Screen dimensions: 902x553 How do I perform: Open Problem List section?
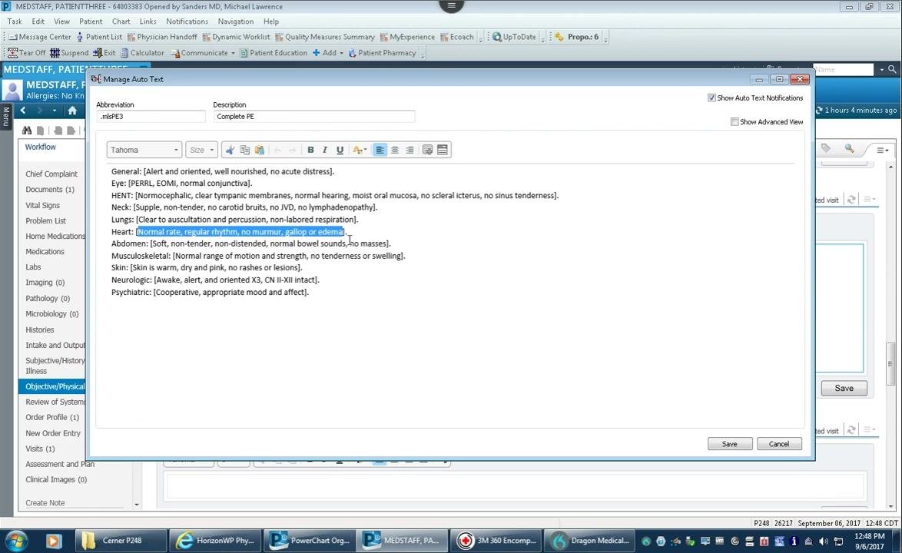[45, 220]
